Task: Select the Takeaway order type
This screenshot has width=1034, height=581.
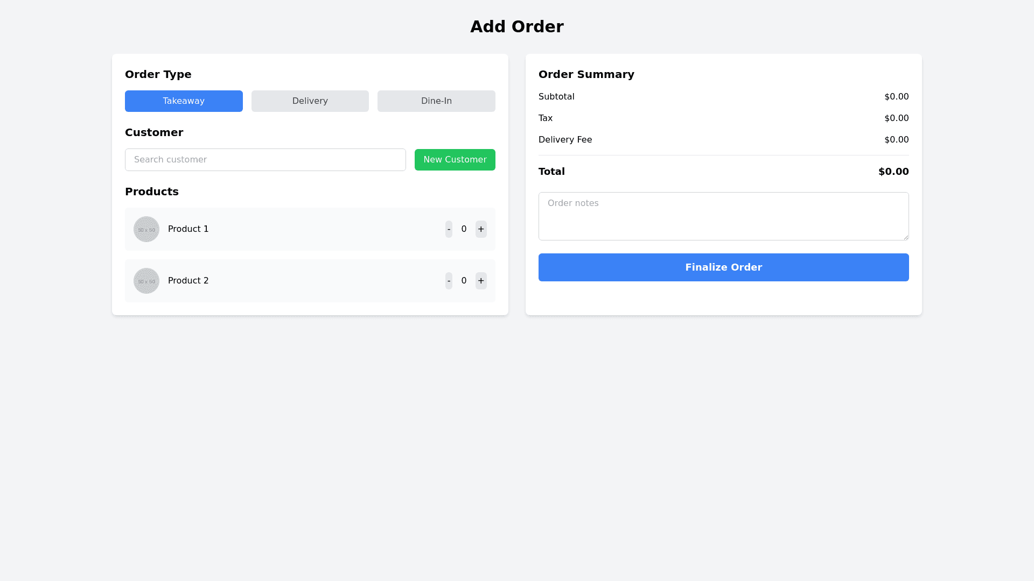Action: tap(184, 101)
